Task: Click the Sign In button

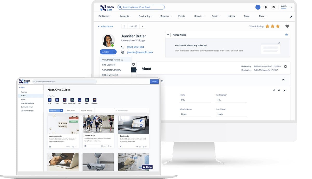Action: click(x=154, y=81)
